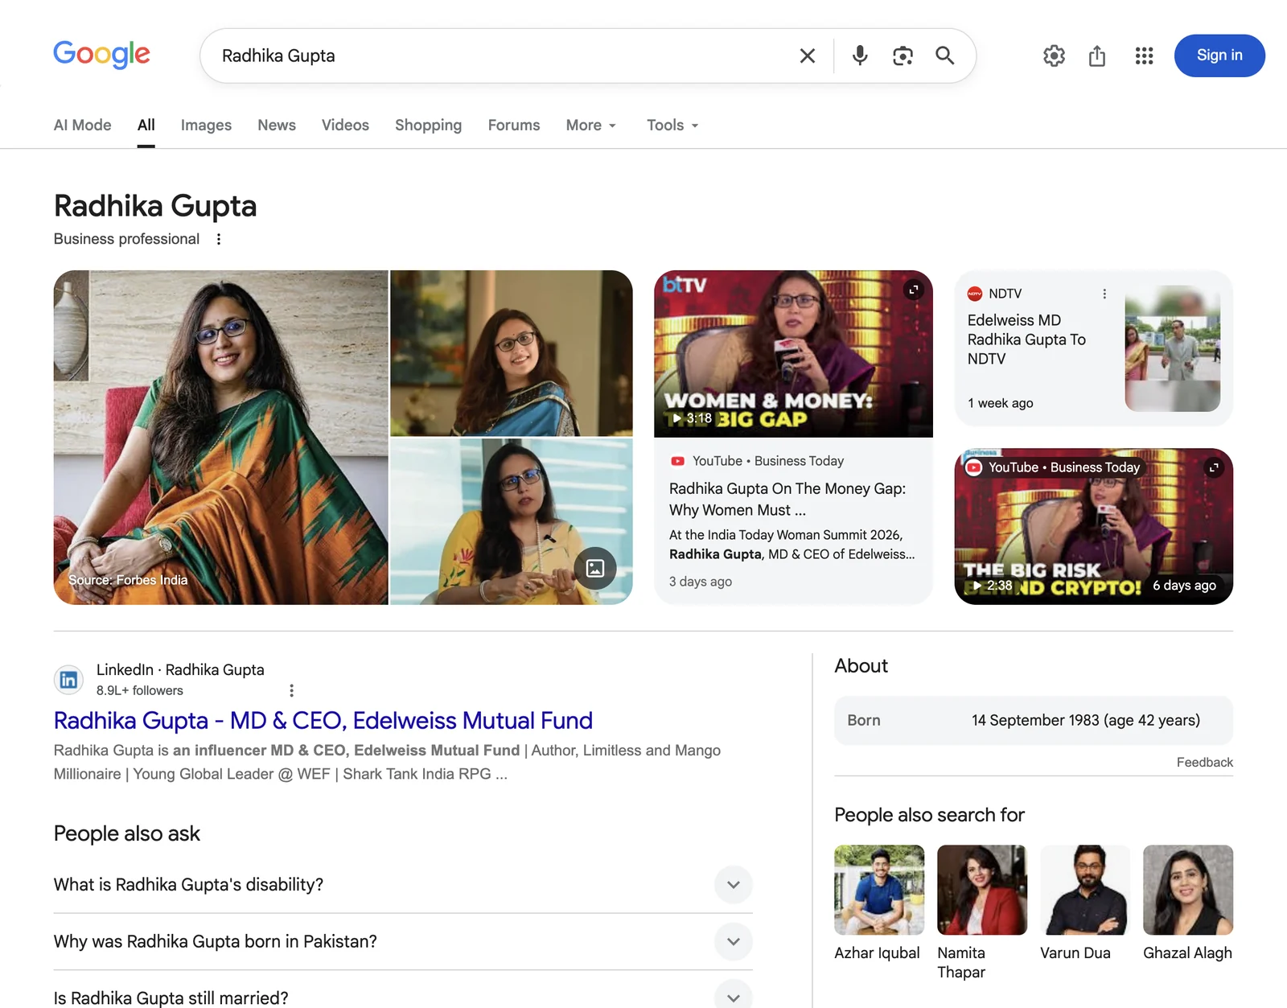Click YouTube icon on Business Today result

[677, 461]
